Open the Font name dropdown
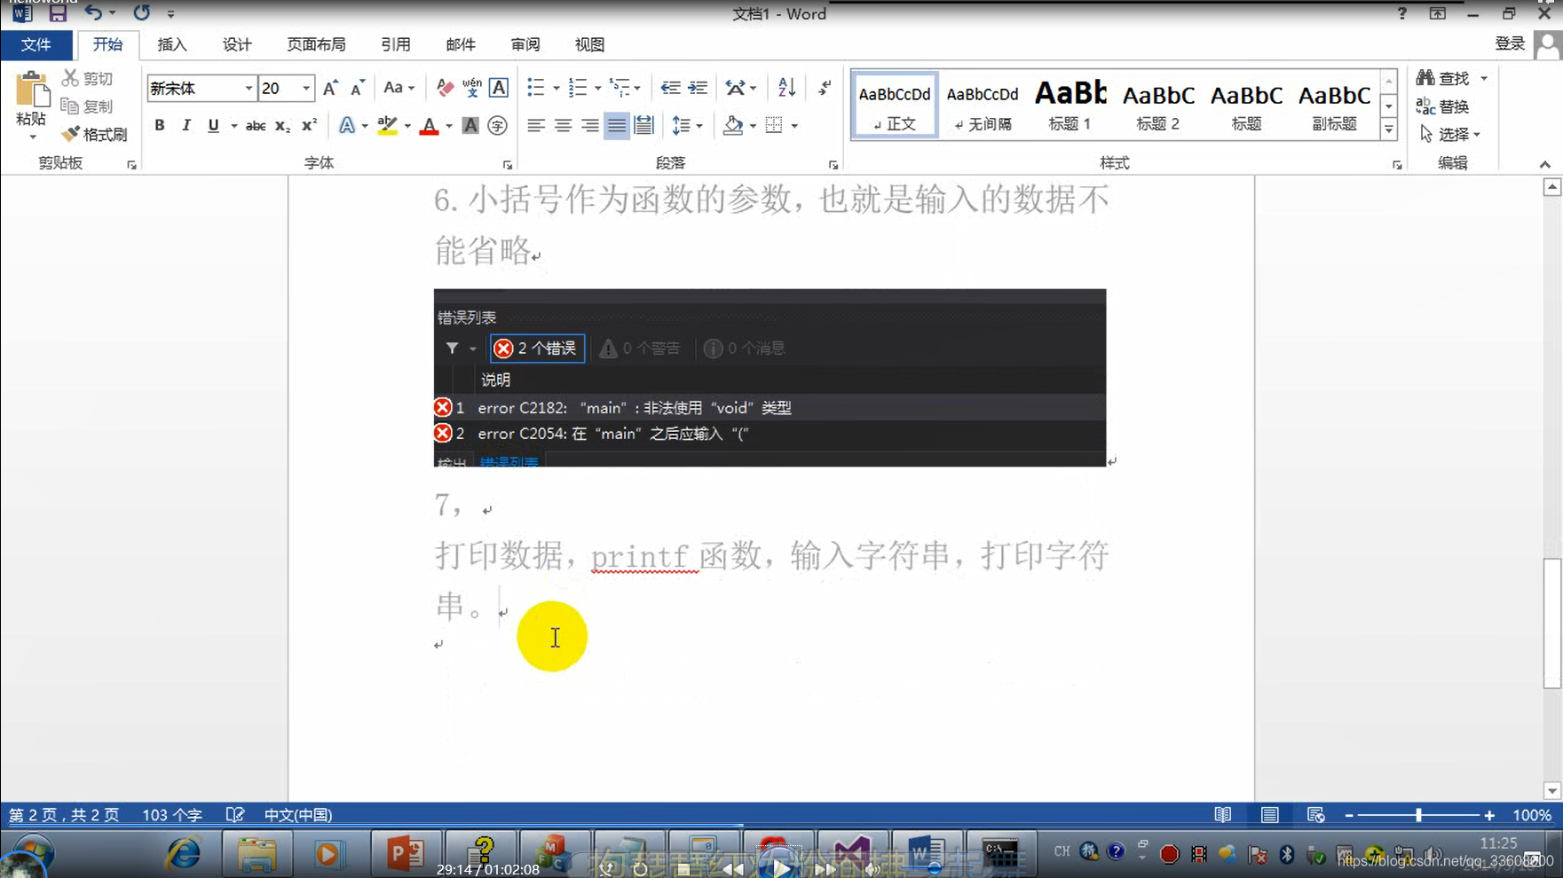 249,88
